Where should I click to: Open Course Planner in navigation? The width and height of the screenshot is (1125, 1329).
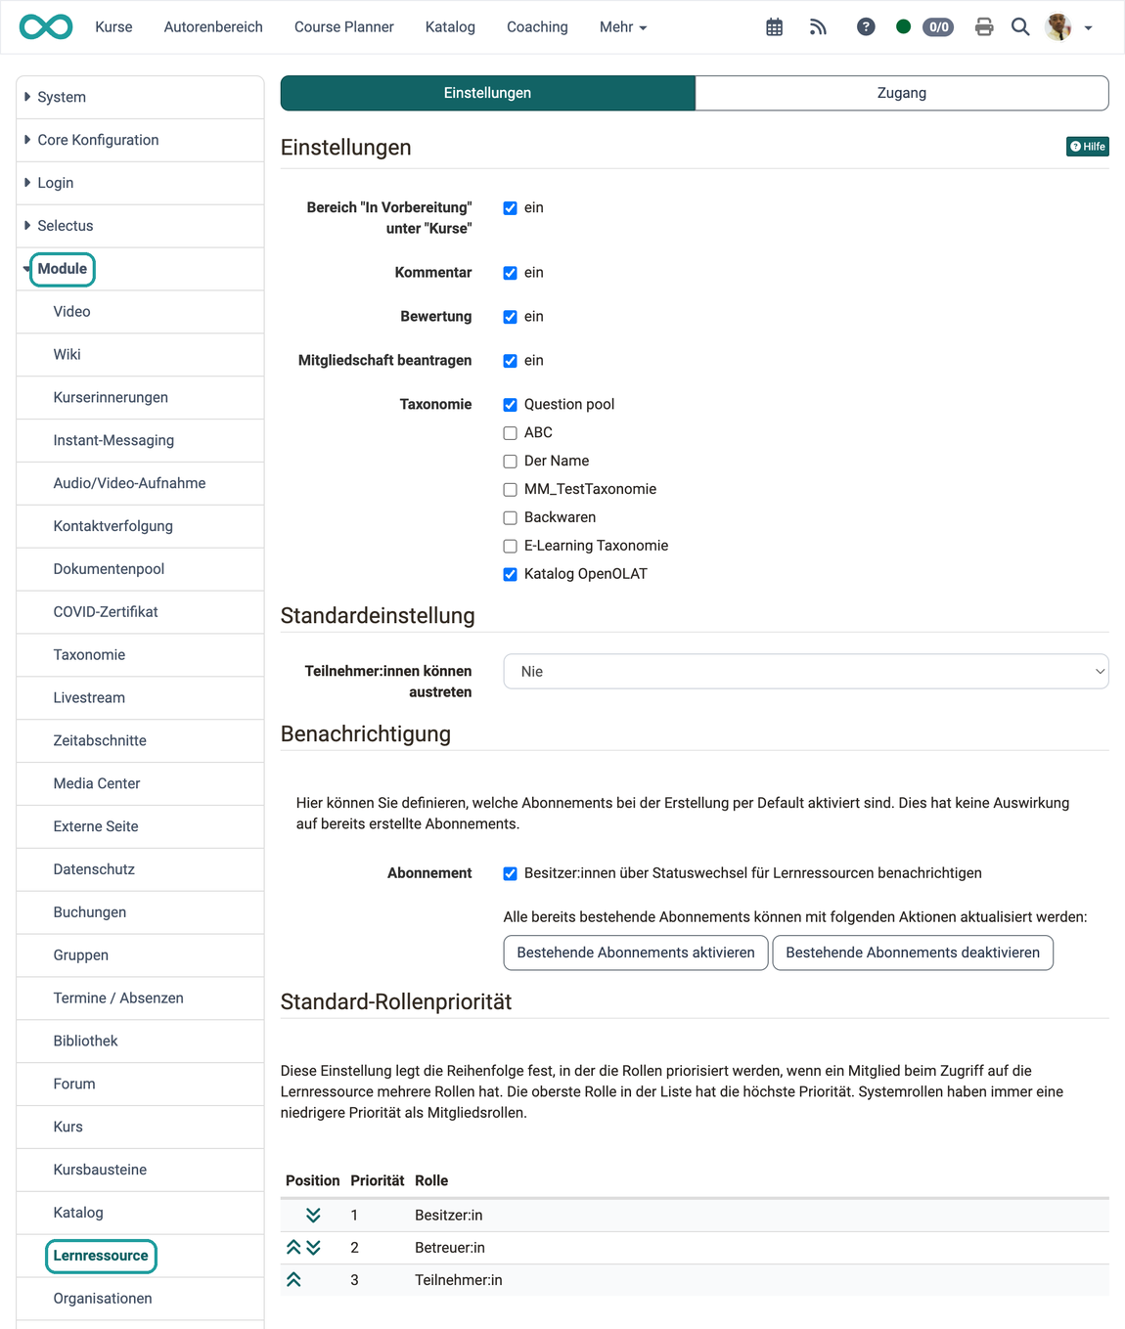click(x=344, y=27)
